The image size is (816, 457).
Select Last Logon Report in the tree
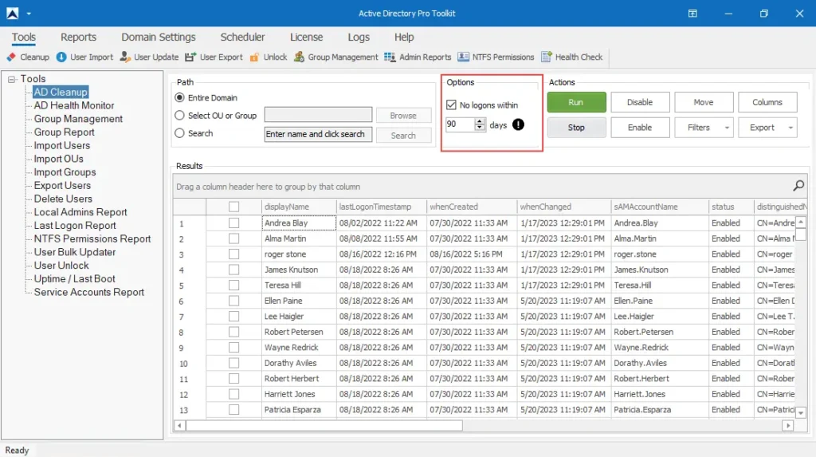(x=75, y=226)
